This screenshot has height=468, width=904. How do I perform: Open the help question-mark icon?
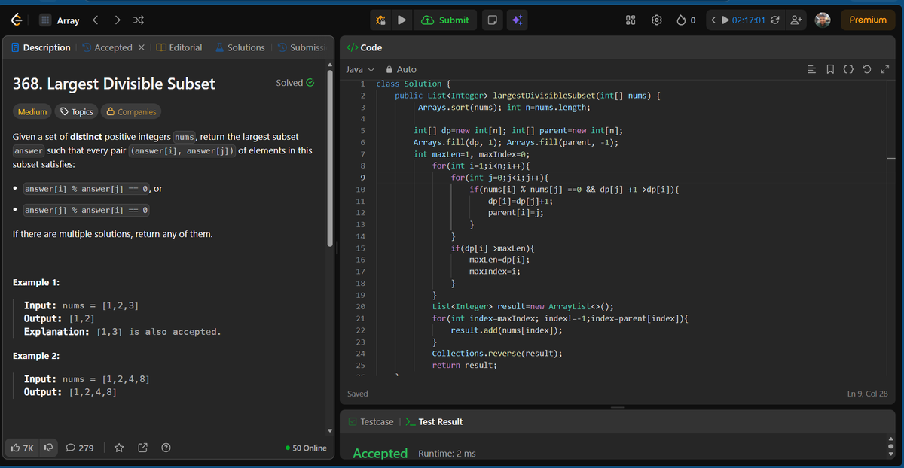coord(166,448)
